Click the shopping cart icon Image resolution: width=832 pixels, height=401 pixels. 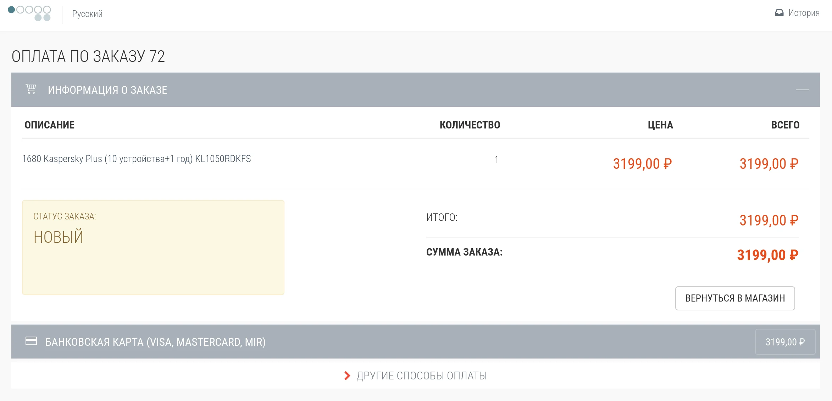pos(31,89)
